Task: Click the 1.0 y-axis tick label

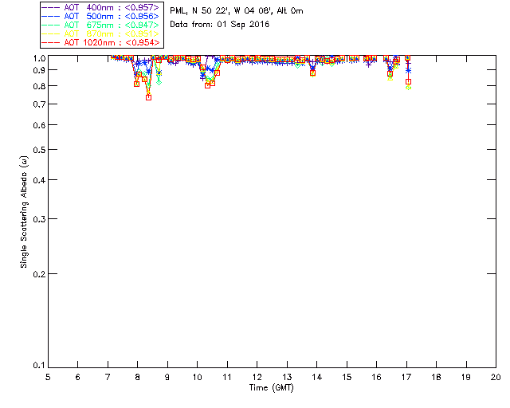Action: pos(39,58)
